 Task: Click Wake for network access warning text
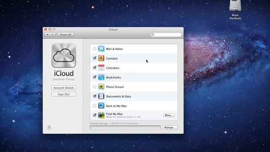(x=124, y=117)
